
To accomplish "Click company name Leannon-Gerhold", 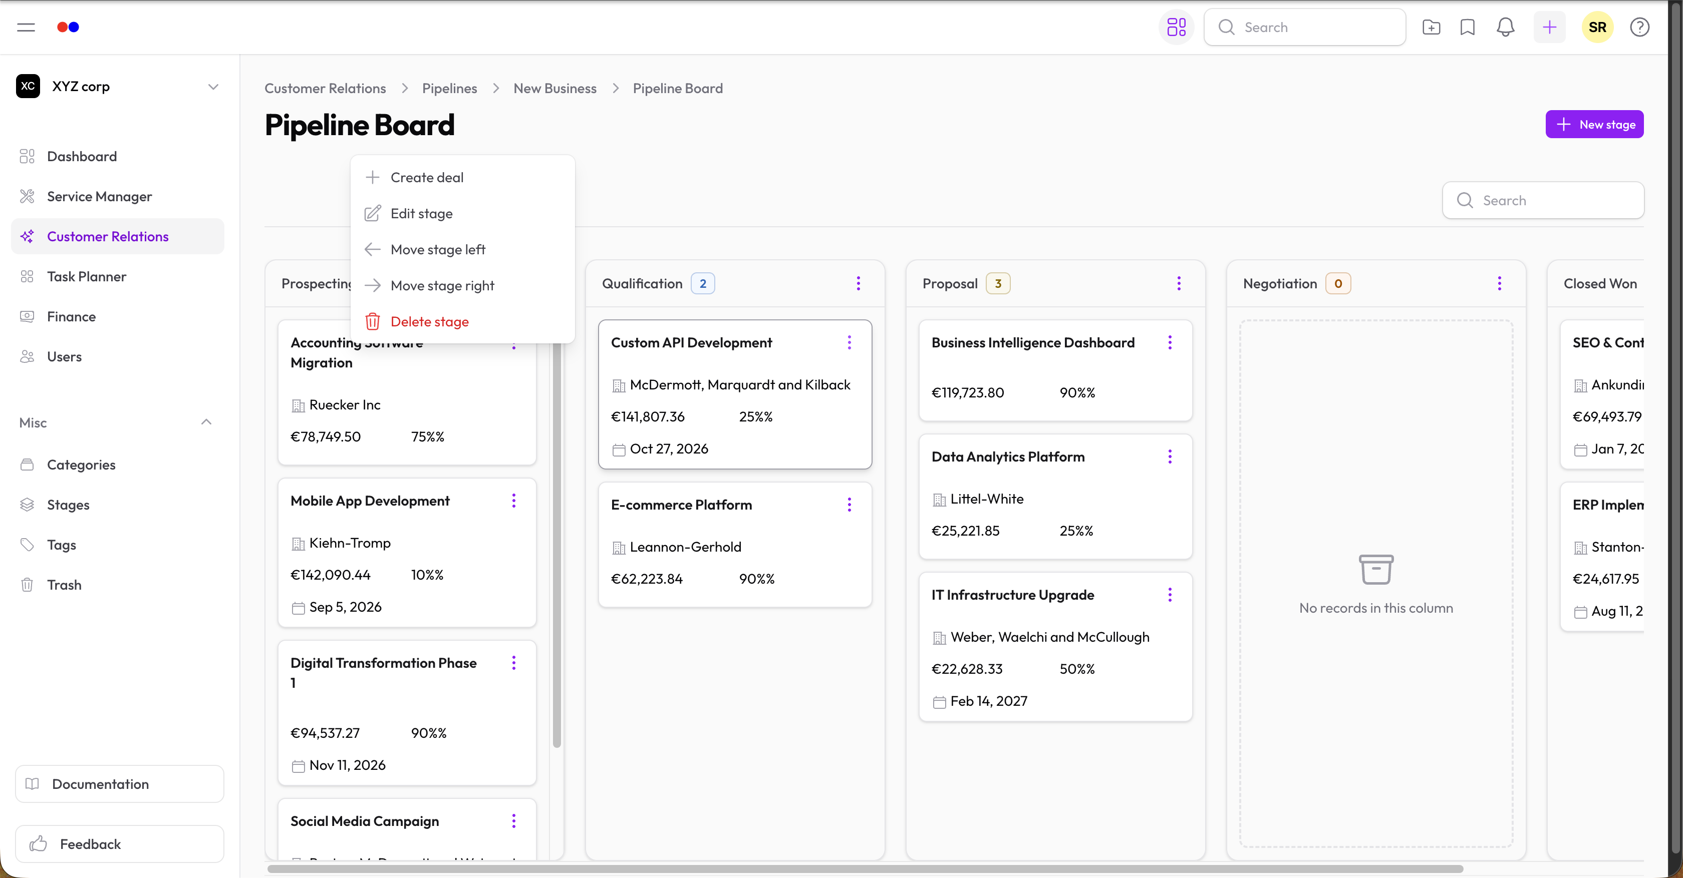I will tap(685, 547).
